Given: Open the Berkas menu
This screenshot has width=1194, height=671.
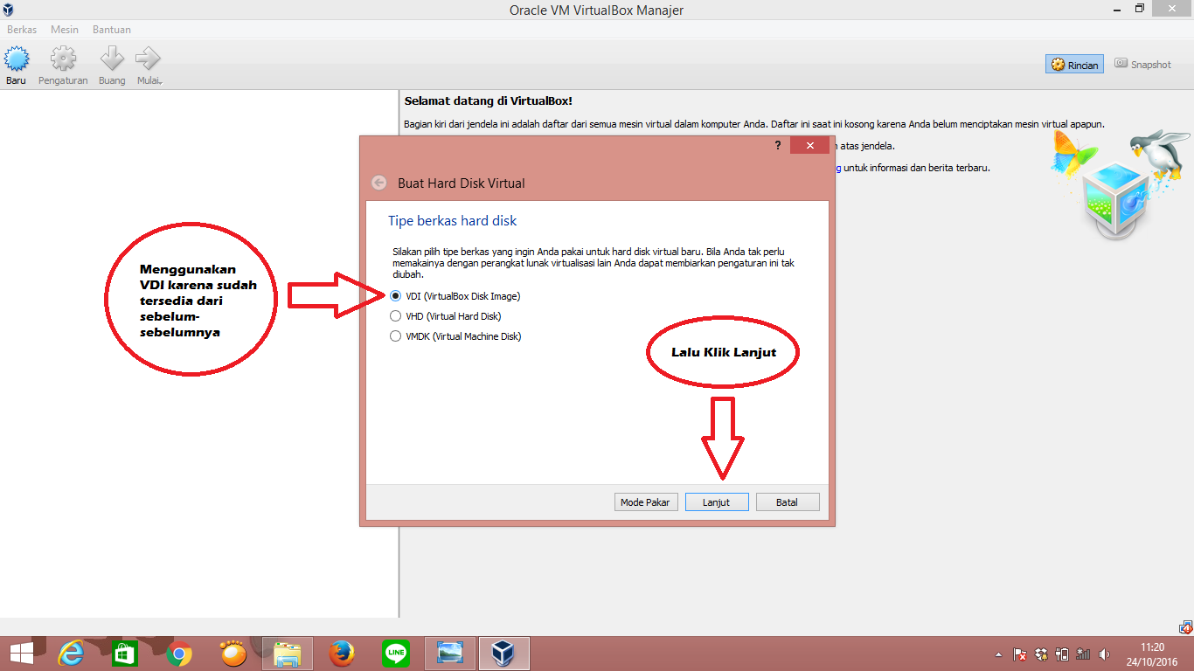Looking at the screenshot, I should 22,30.
